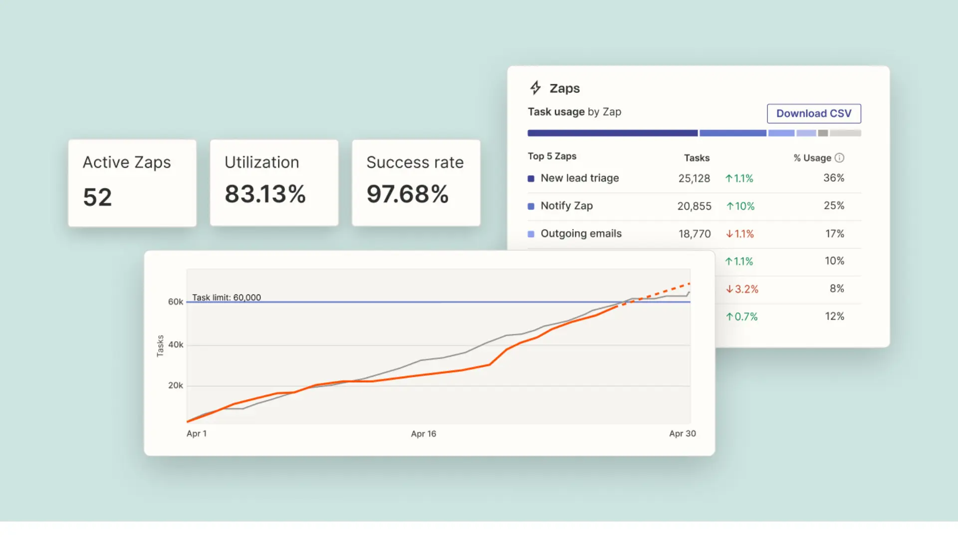Click the up 0.7% change indicator

click(741, 316)
